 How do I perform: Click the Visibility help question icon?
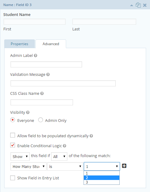tap(28, 113)
